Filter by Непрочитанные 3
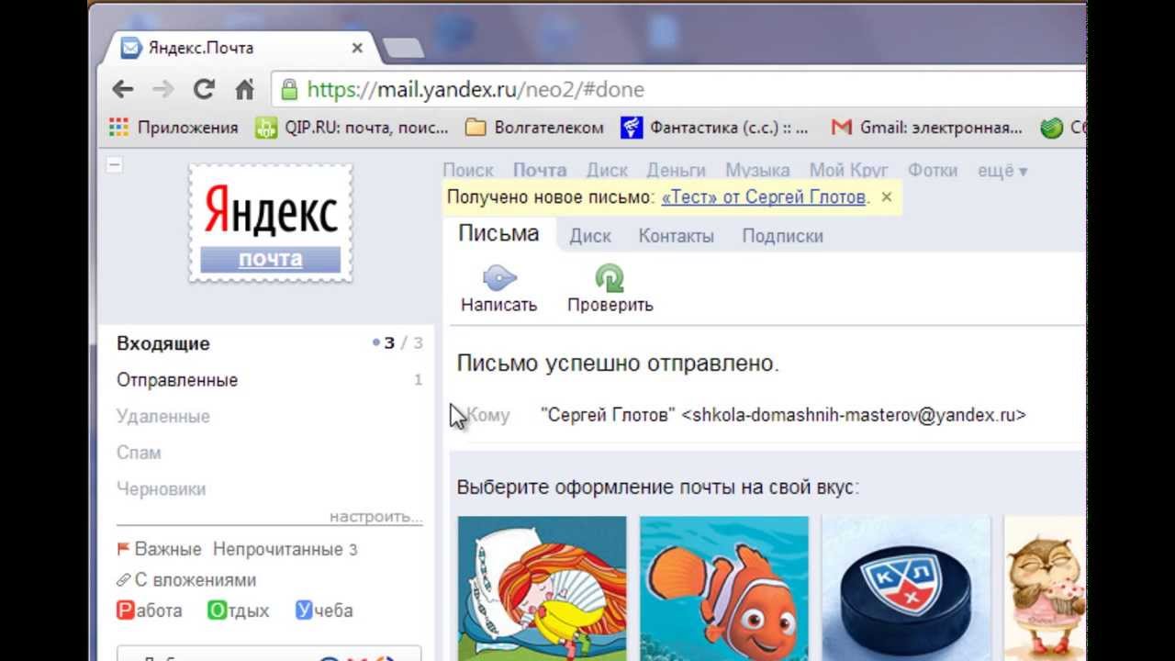The width and height of the screenshot is (1175, 661). tap(285, 549)
